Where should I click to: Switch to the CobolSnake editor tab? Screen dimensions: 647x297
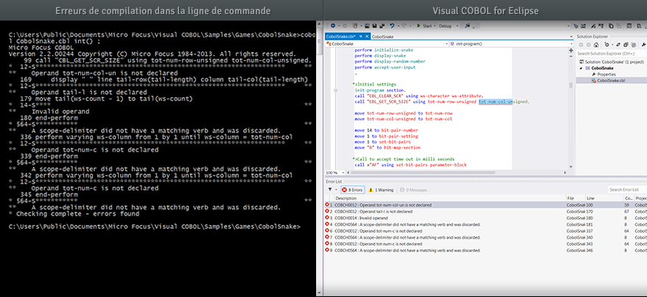383,35
